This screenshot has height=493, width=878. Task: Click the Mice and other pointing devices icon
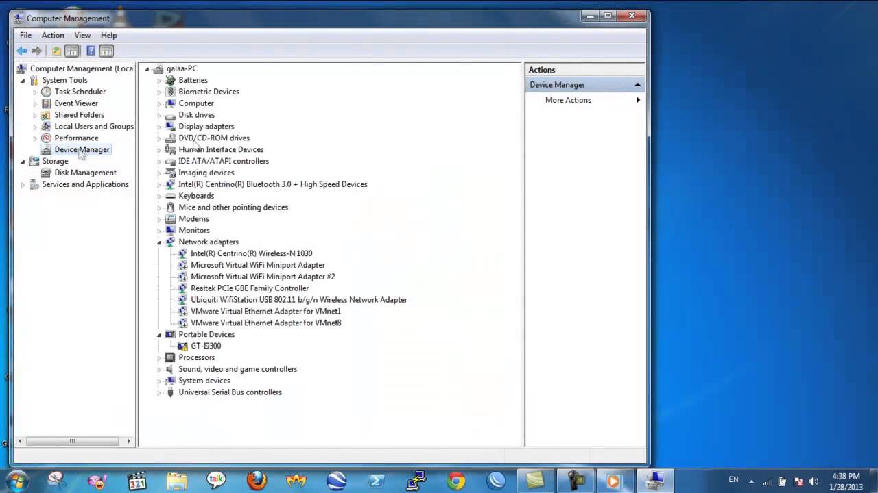point(170,207)
